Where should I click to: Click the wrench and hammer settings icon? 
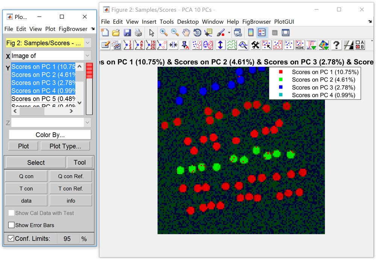255,45
